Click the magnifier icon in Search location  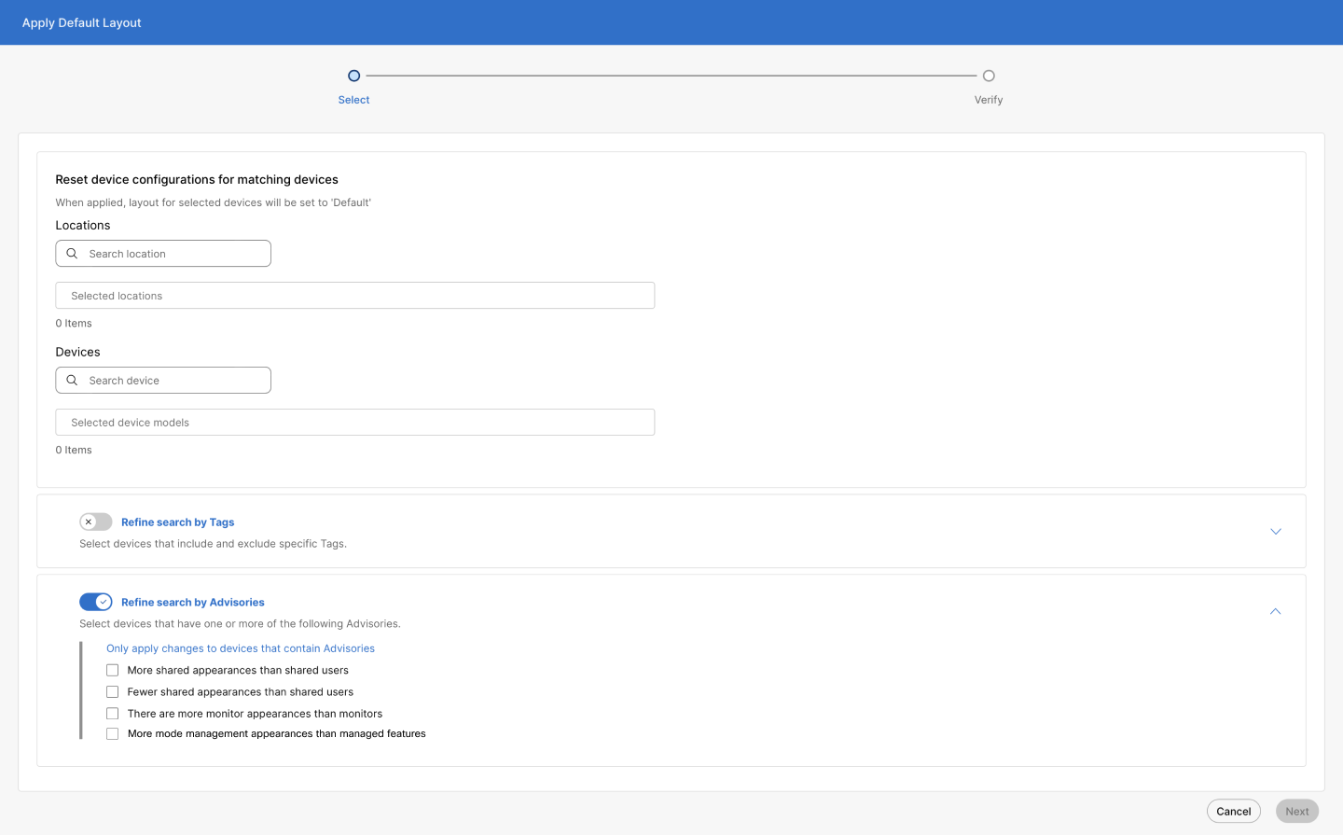click(x=72, y=254)
